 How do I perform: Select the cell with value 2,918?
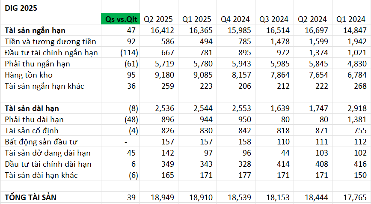[352, 108]
